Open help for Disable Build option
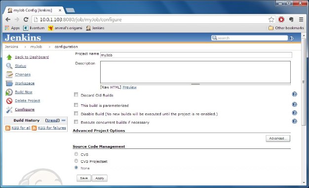Viewport: 309px width, 188px height. (x=294, y=113)
